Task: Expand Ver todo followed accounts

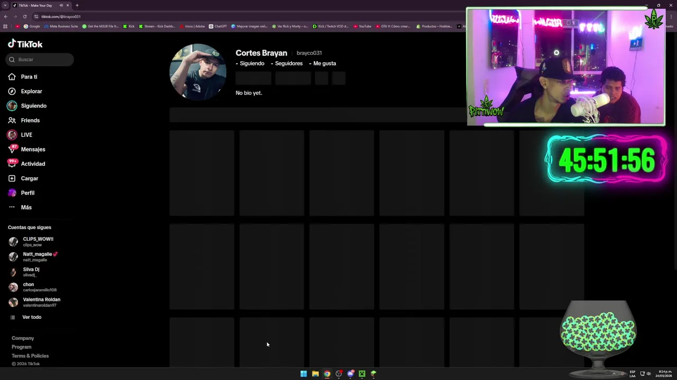Action: [x=26, y=317]
